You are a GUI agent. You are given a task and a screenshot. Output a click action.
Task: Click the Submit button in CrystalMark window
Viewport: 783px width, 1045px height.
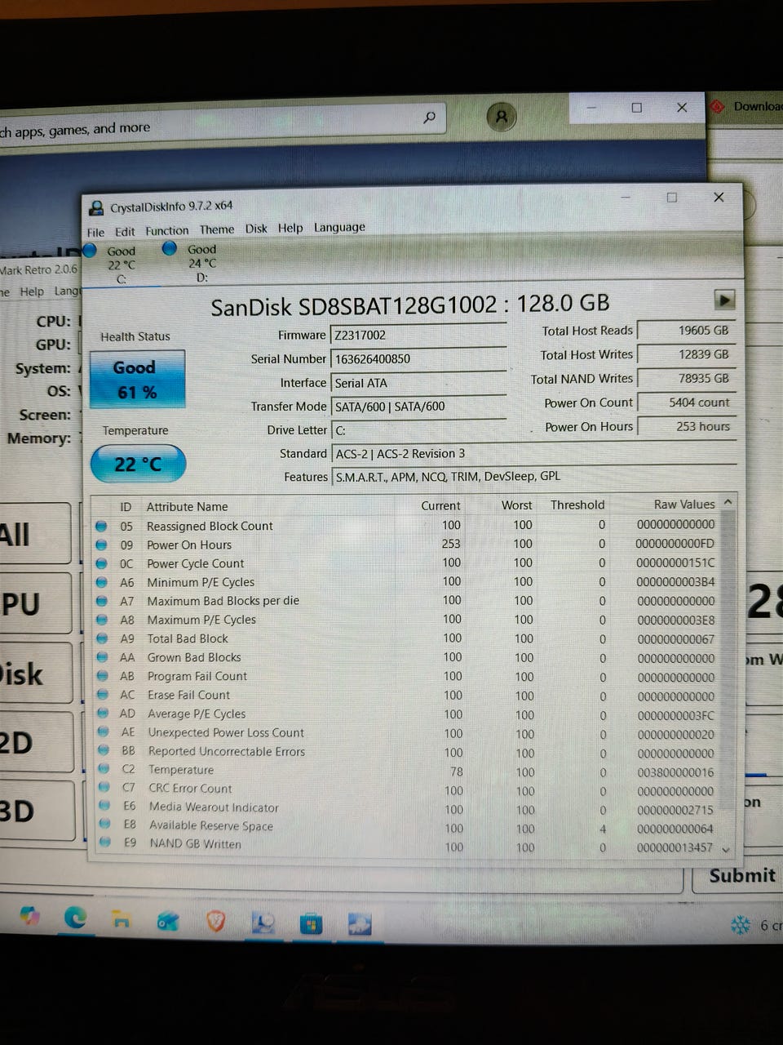click(x=741, y=876)
